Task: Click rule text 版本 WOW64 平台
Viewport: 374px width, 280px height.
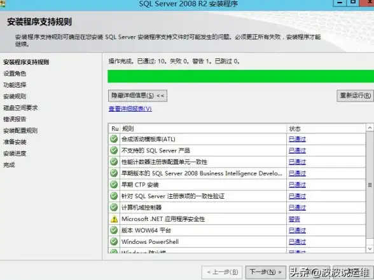Action: click(146, 230)
